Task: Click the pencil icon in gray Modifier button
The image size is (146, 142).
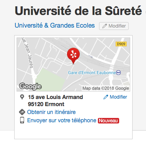Action: pos(105,26)
